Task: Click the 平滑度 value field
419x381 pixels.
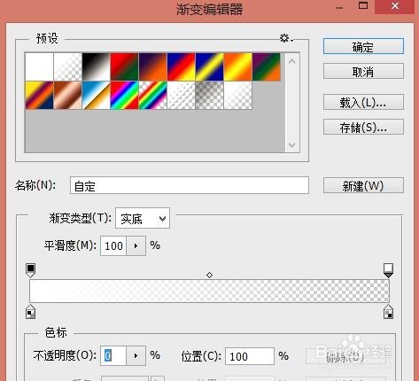Action: [x=113, y=245]
